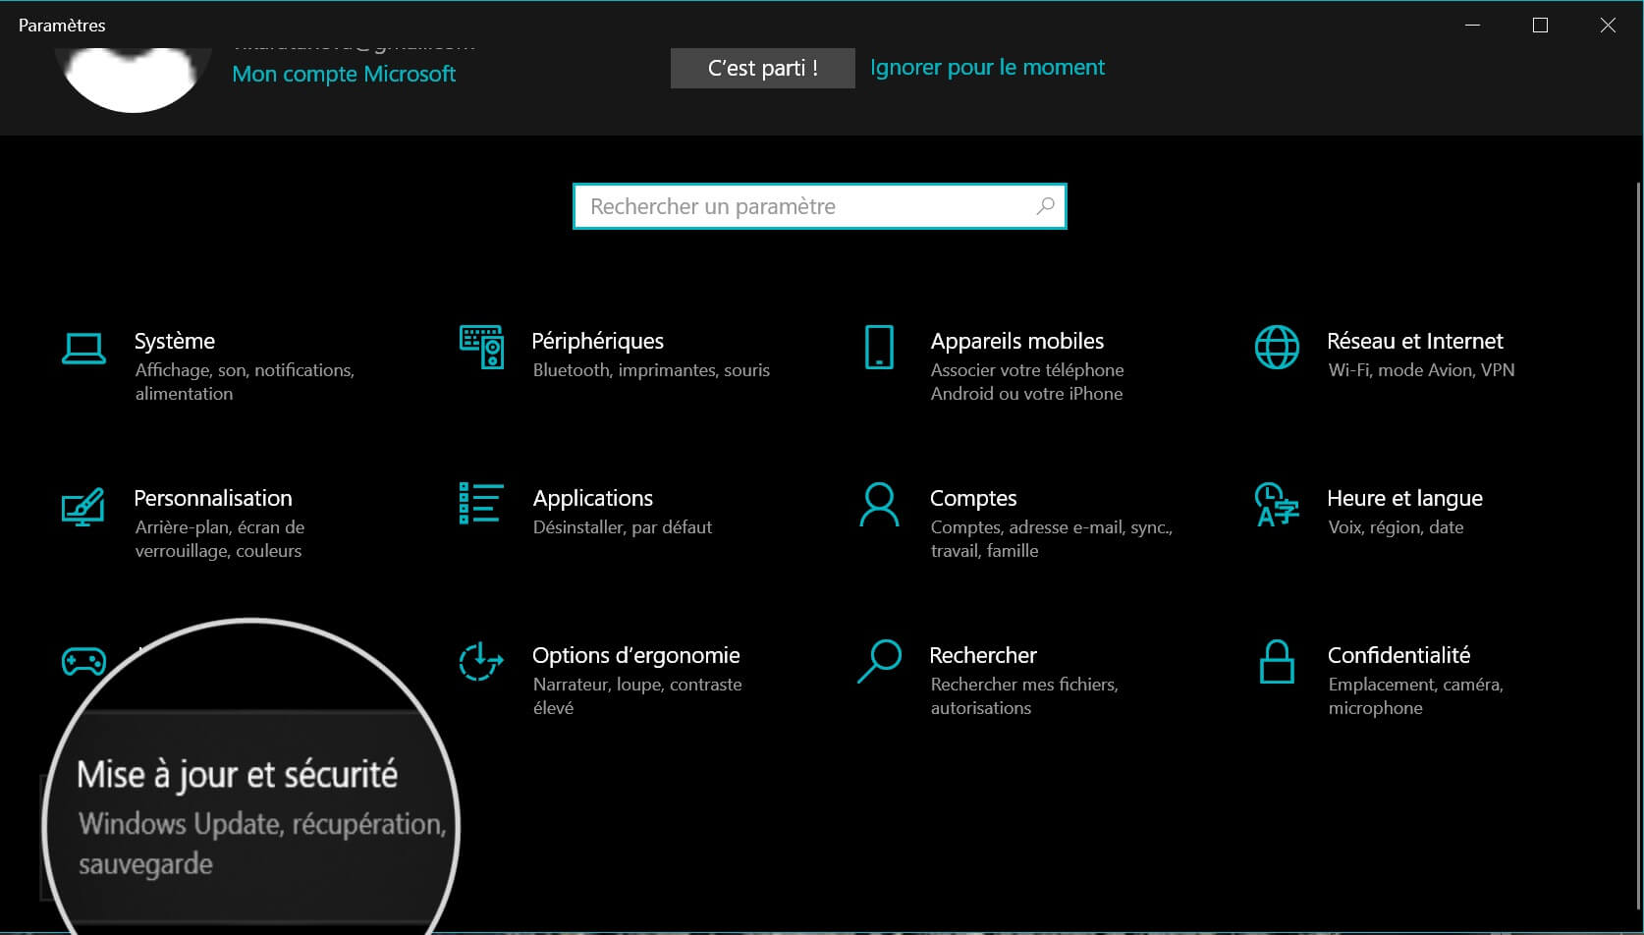1644x935 pixels.
Task: Click the Applications list icon
Action: [481, 503]
